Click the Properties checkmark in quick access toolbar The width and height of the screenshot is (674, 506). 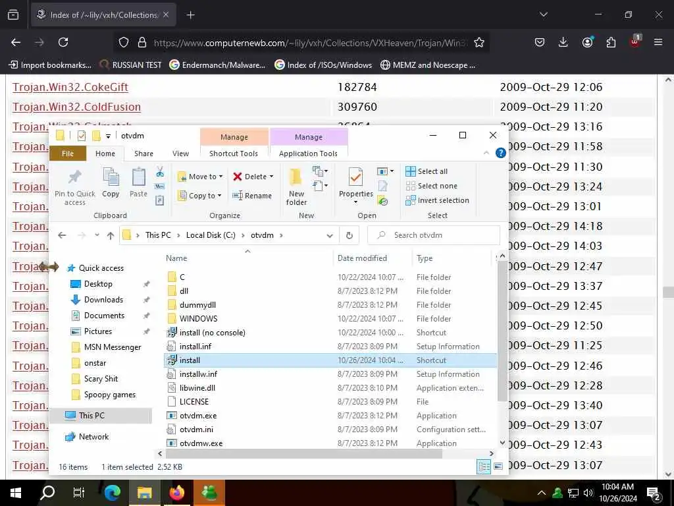pos(81,136)
